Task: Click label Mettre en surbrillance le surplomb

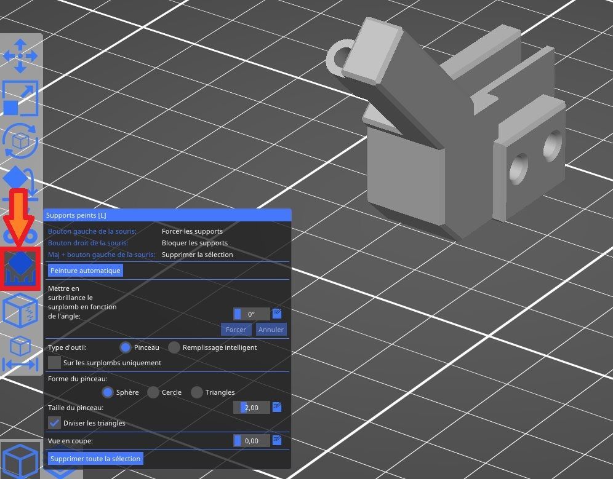Action: (x=82, y=302)
